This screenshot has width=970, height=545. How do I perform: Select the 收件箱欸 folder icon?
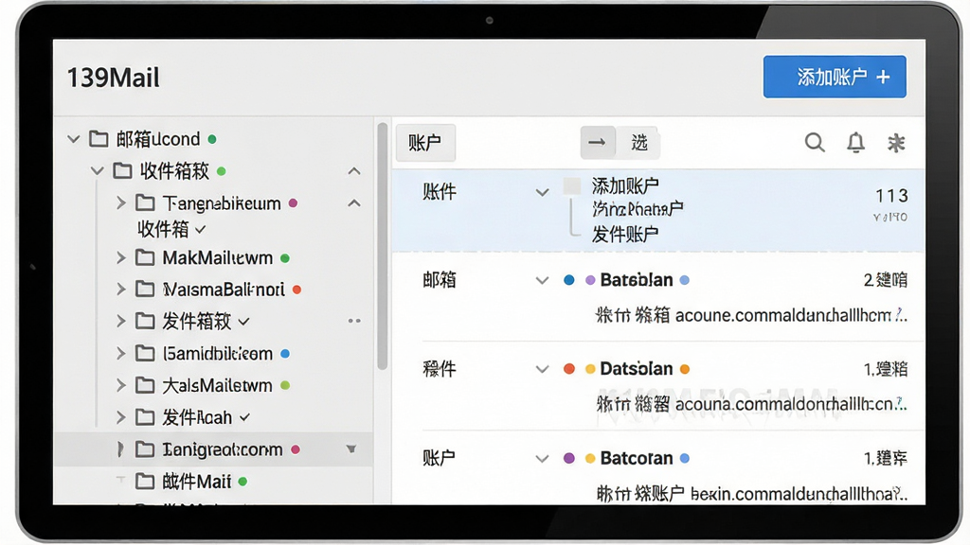click(122, 170)
